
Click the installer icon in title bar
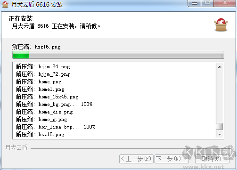point(5,4)
